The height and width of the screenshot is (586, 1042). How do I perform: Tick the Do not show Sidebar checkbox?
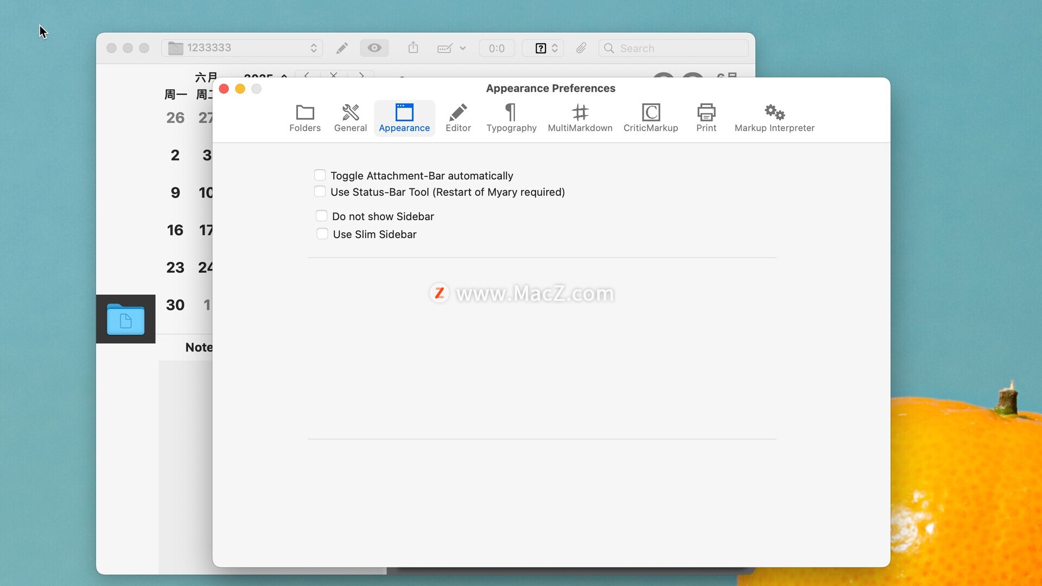coord(321,216)
